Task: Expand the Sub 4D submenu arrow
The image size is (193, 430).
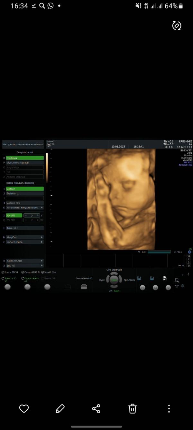Action: [42, 265]
